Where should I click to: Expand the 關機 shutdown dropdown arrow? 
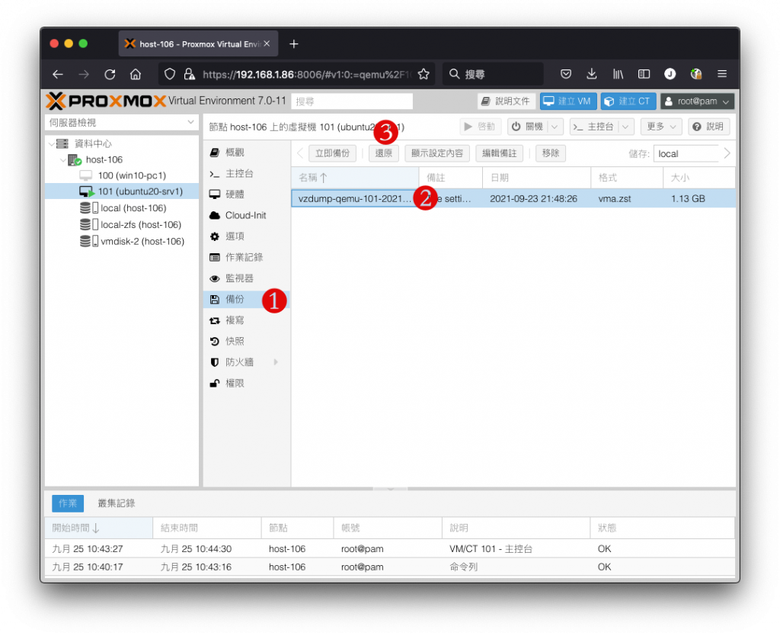pyautogui.click(x=555, y=127)
